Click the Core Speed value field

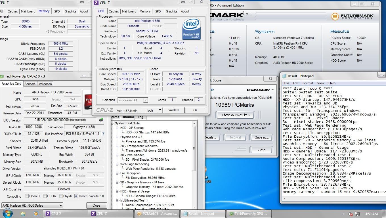pyautogui.click(x=131, y=74)
